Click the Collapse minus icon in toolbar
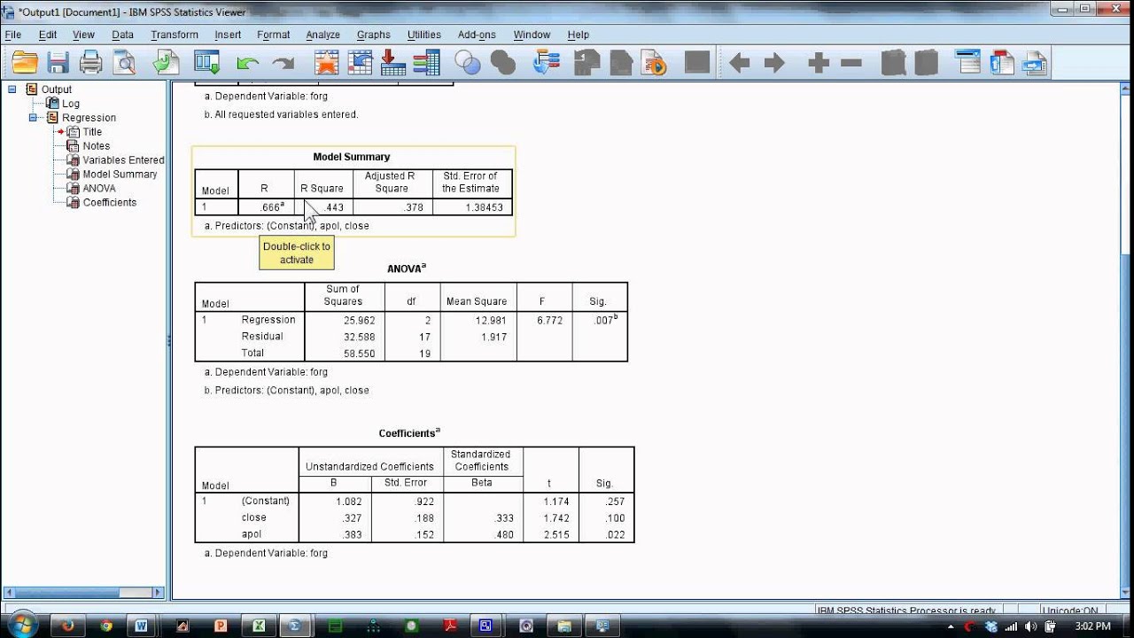The image size is (1134, 638). tap(851, 63)
